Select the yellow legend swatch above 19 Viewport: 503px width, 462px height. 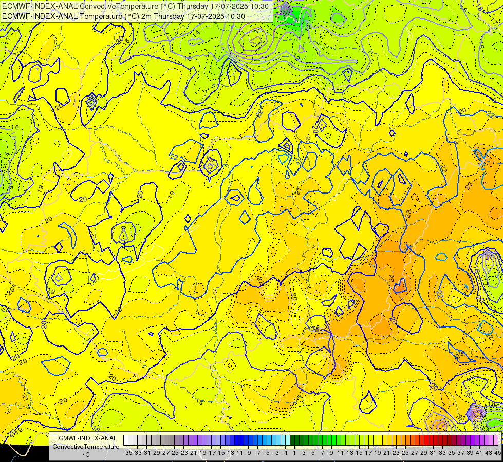[x=376, y=440]
